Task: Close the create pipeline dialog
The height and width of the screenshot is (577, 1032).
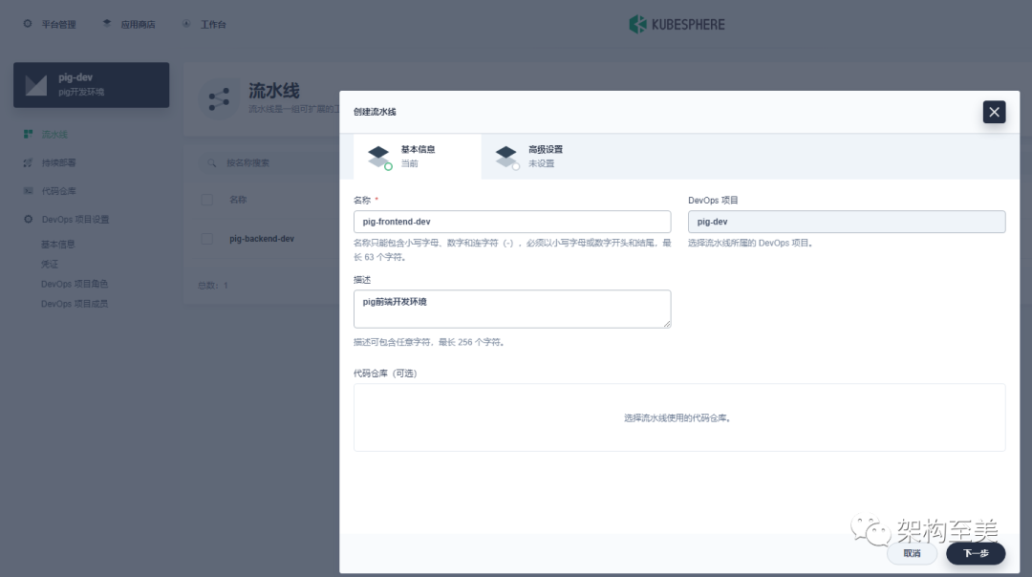Action: (994, 112)
